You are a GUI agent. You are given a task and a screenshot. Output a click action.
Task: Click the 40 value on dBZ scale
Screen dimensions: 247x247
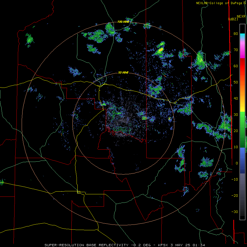coord(236,99)
